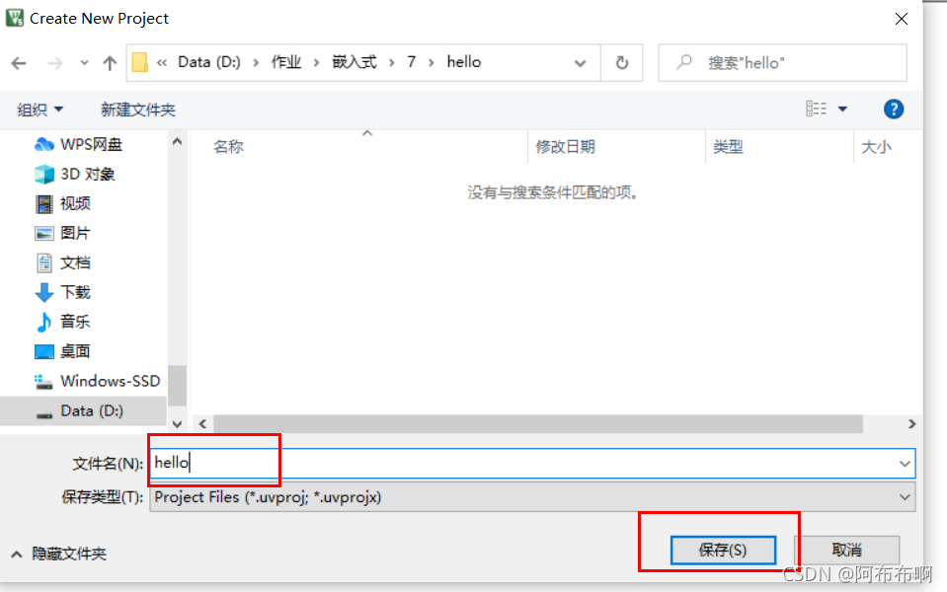This screenshot has height=592, width=947.
Task: Click the 下载 downloads arrow icon
Action: (45, 292)
